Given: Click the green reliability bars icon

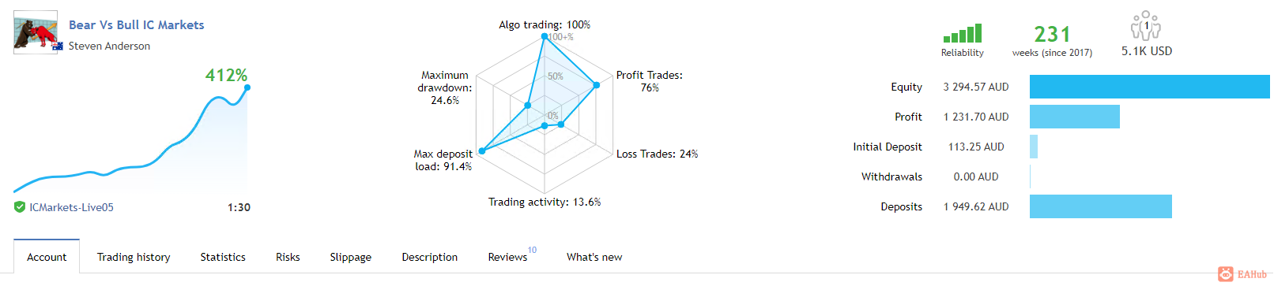Looking at the screenshot, I should (962, 33).
